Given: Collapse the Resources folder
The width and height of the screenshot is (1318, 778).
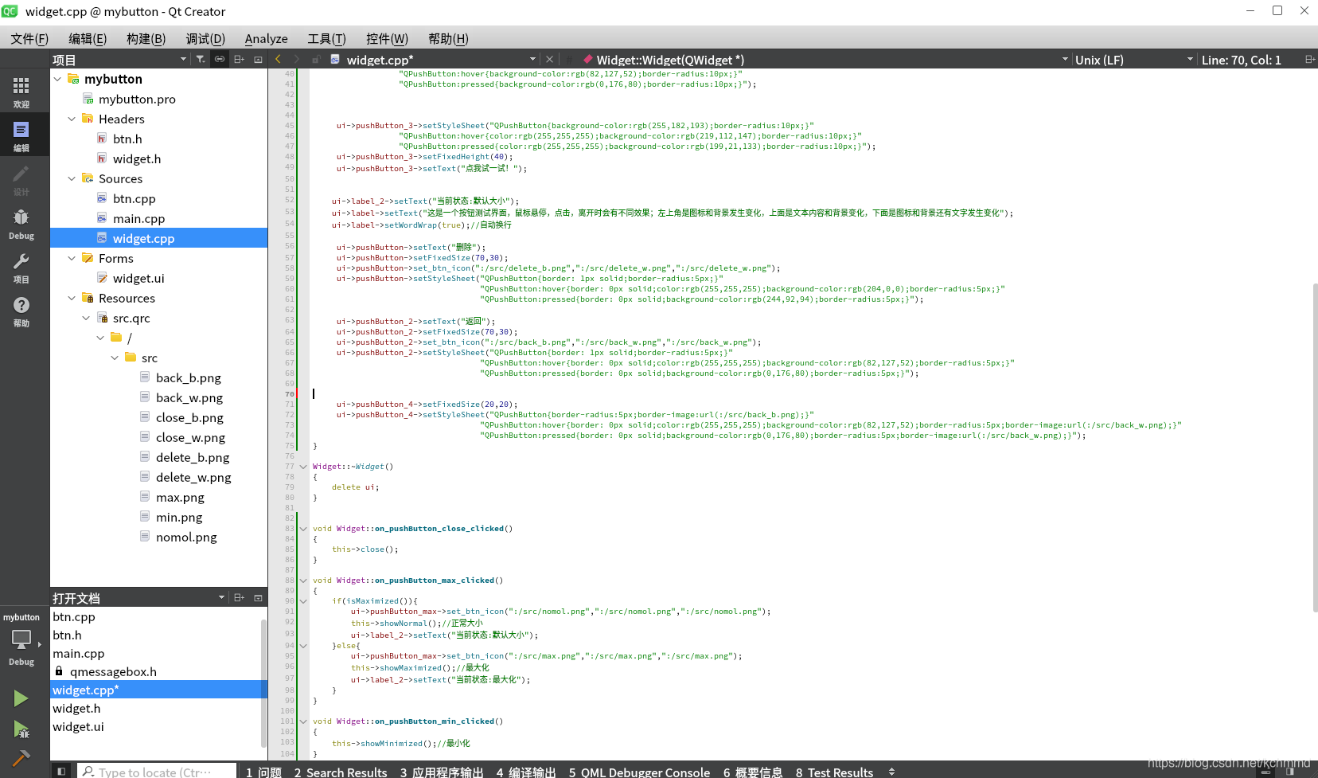Looking at the screenshot, I should (72, 298).
